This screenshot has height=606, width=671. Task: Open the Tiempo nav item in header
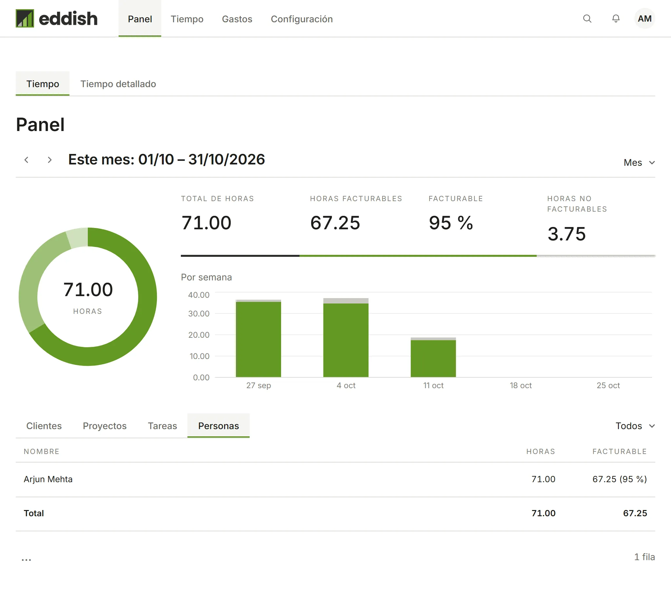pos(187,19)
